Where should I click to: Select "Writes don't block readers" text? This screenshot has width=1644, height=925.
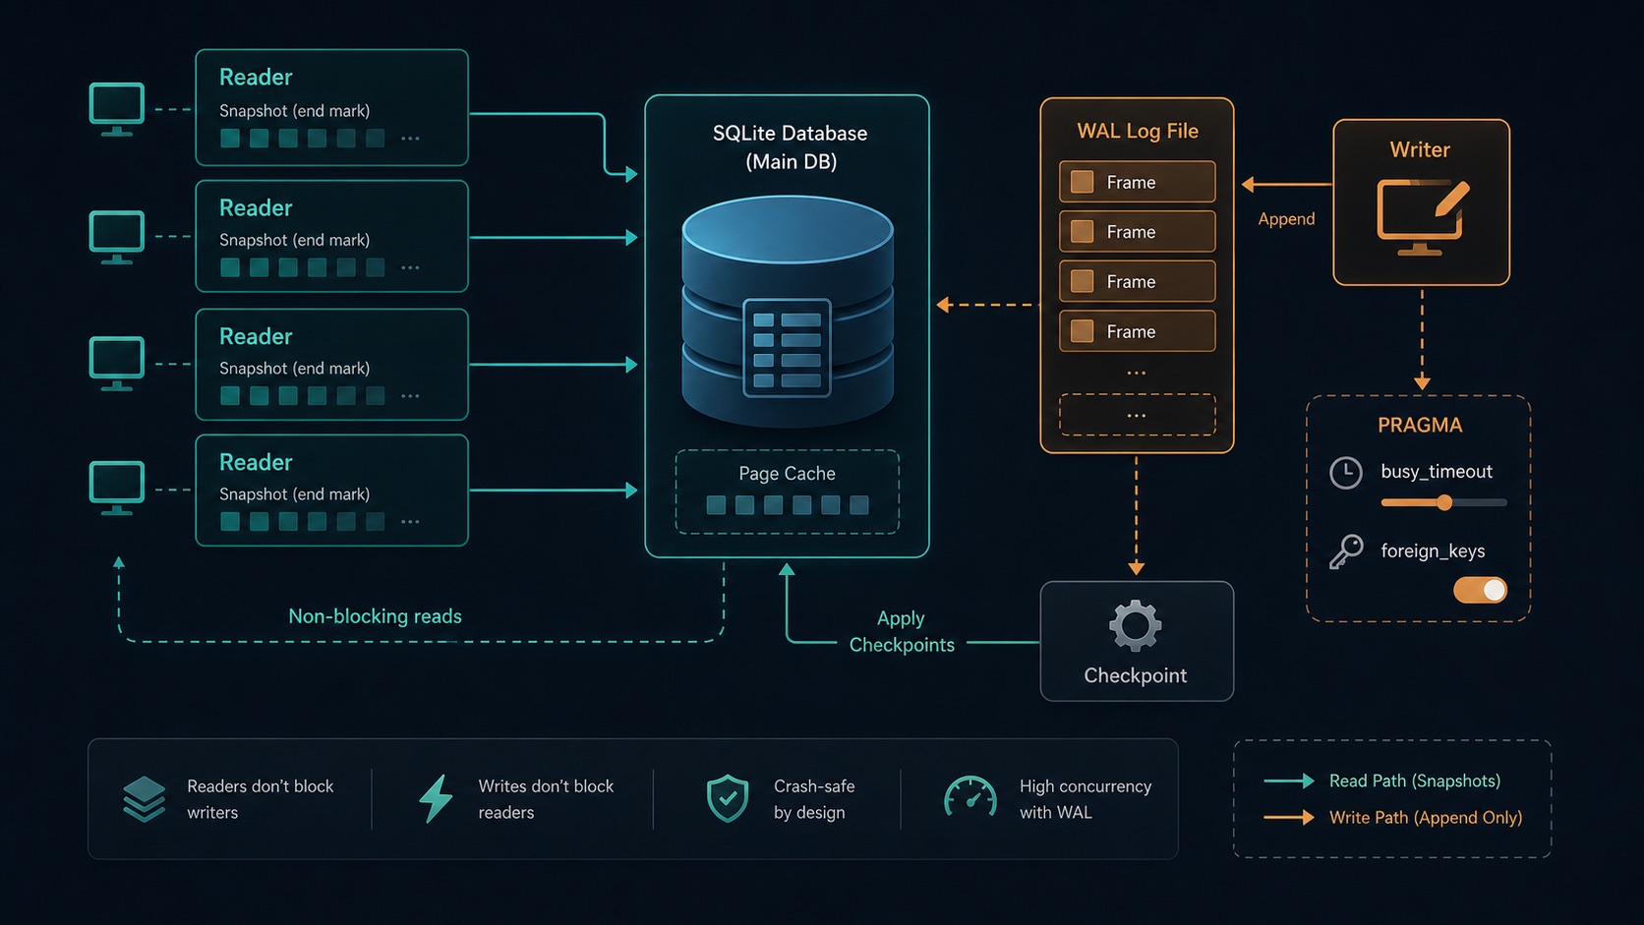tap(546, 799)
